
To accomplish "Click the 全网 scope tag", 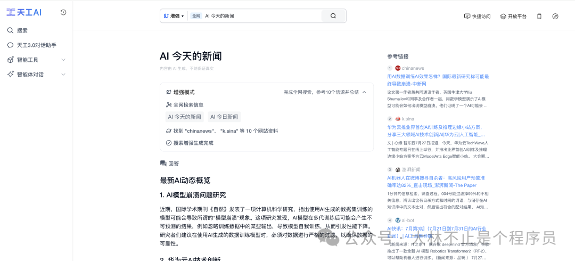I will coord(196,16).
